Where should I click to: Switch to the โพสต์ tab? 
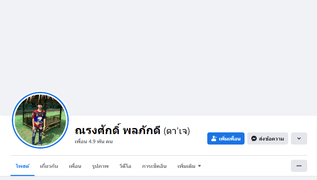[22, 166]
